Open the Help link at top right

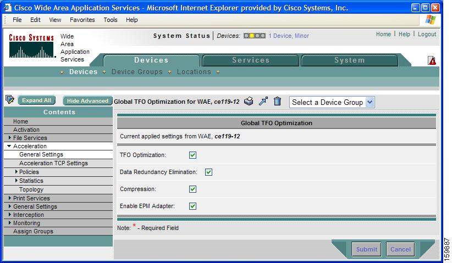(404, 34)
